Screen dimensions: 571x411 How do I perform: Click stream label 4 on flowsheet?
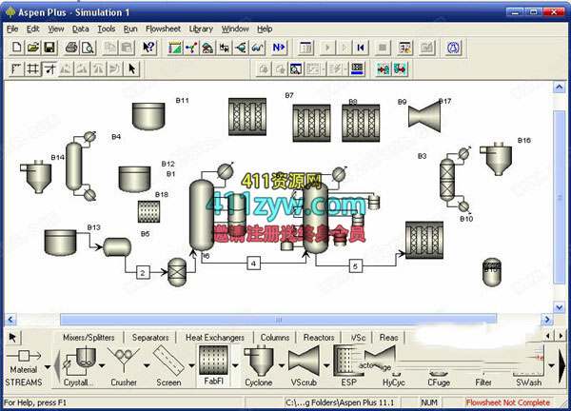[254, 264]
